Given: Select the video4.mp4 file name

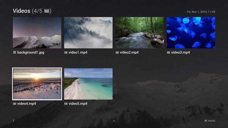Looking at the screenshot, I should click(27, 103).
